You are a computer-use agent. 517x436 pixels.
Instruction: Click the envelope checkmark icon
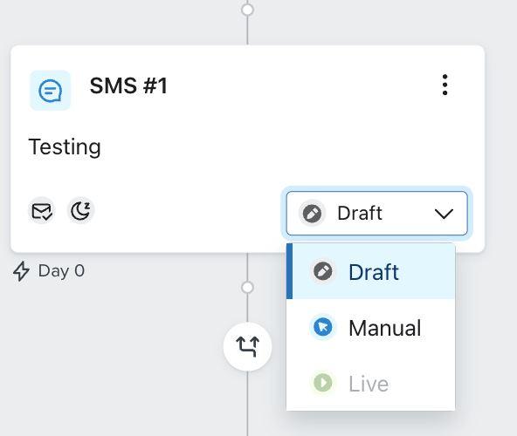click(x=42, y=210)
